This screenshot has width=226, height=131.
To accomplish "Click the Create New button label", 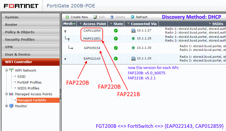I will [79, 17].
